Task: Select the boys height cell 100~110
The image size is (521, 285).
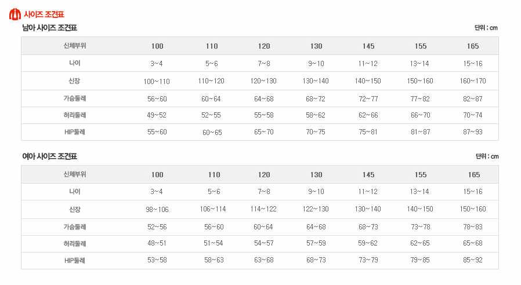Action: pos(157,81)
